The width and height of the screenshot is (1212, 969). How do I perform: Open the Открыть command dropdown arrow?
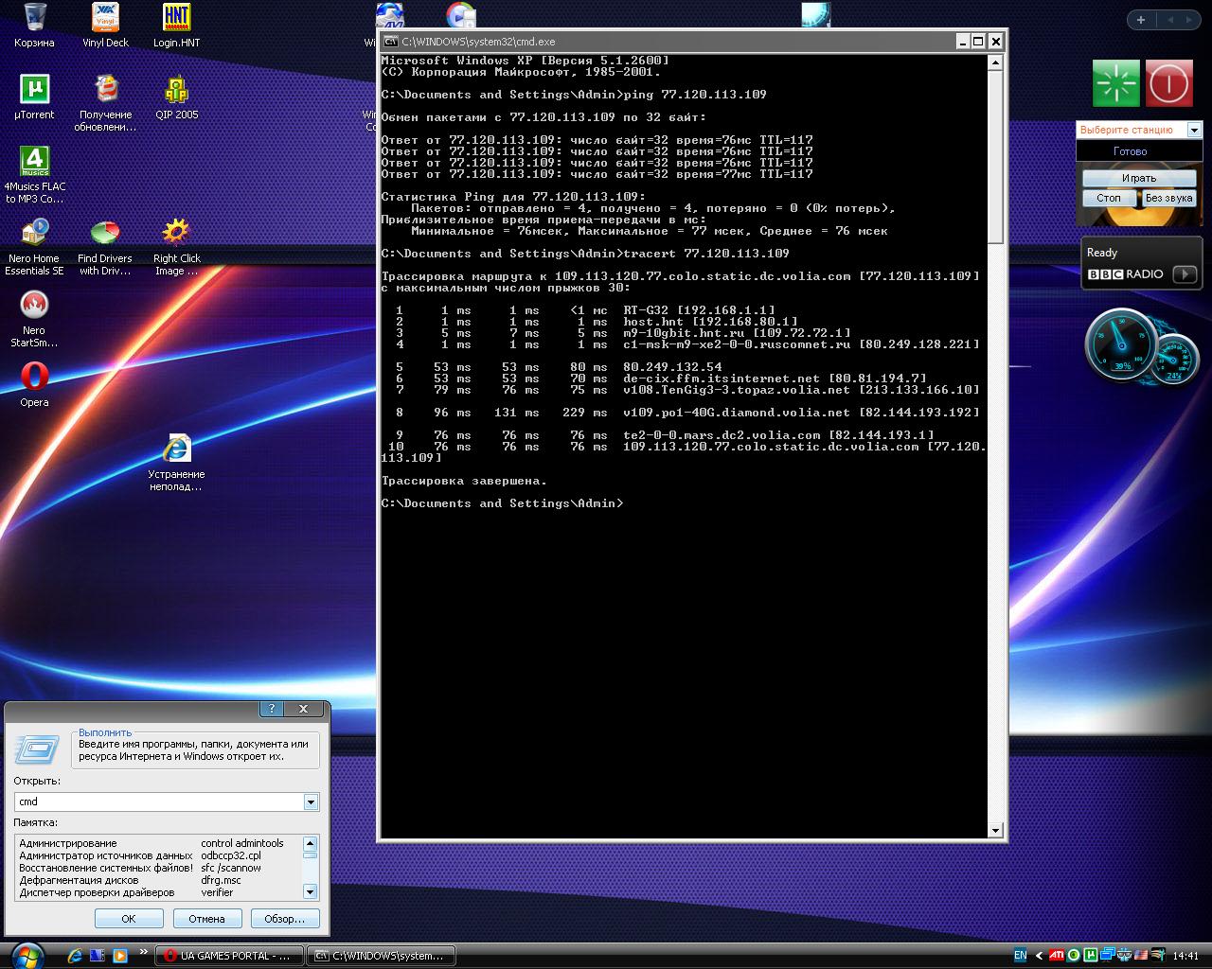tap(311, 802)
